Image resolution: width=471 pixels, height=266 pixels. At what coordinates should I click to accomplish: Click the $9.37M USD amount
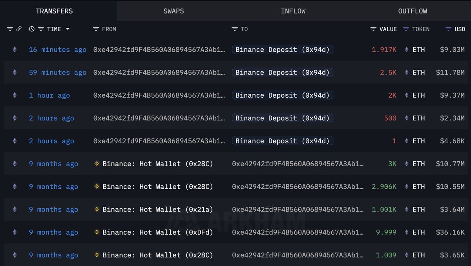click(x=453, y=95)
